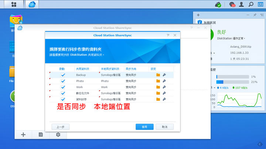Expand network interface dropdown in resource monitor
This screenshot has width=266, height=149.
pos(214,88)
